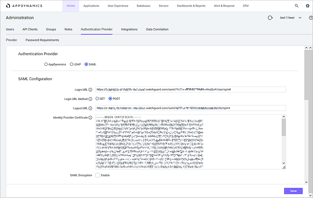Open the Password Requirements tab
The image size is (313, 198).
[x=42, y=40]
